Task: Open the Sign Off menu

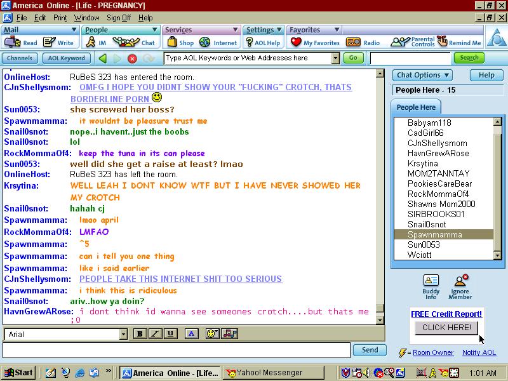Action: click(x=119, y=18)
